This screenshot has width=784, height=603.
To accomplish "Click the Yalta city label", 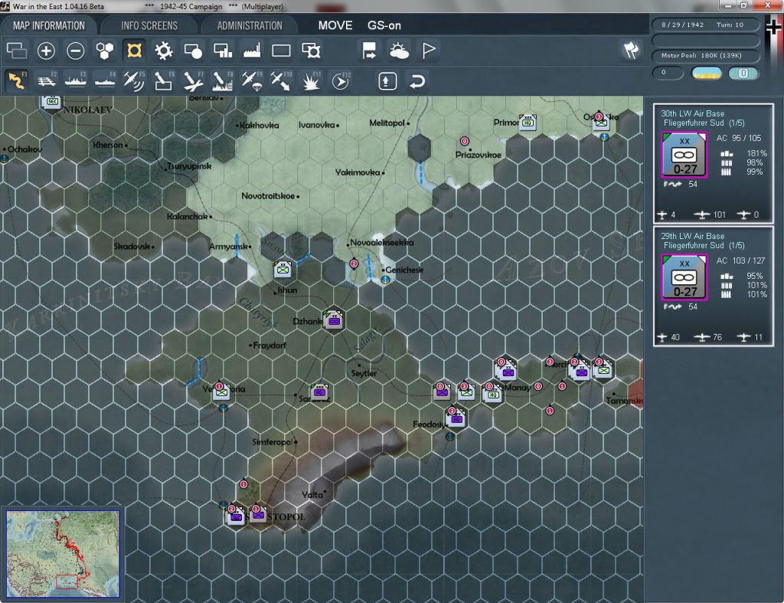I will click(x=312, y=494).
